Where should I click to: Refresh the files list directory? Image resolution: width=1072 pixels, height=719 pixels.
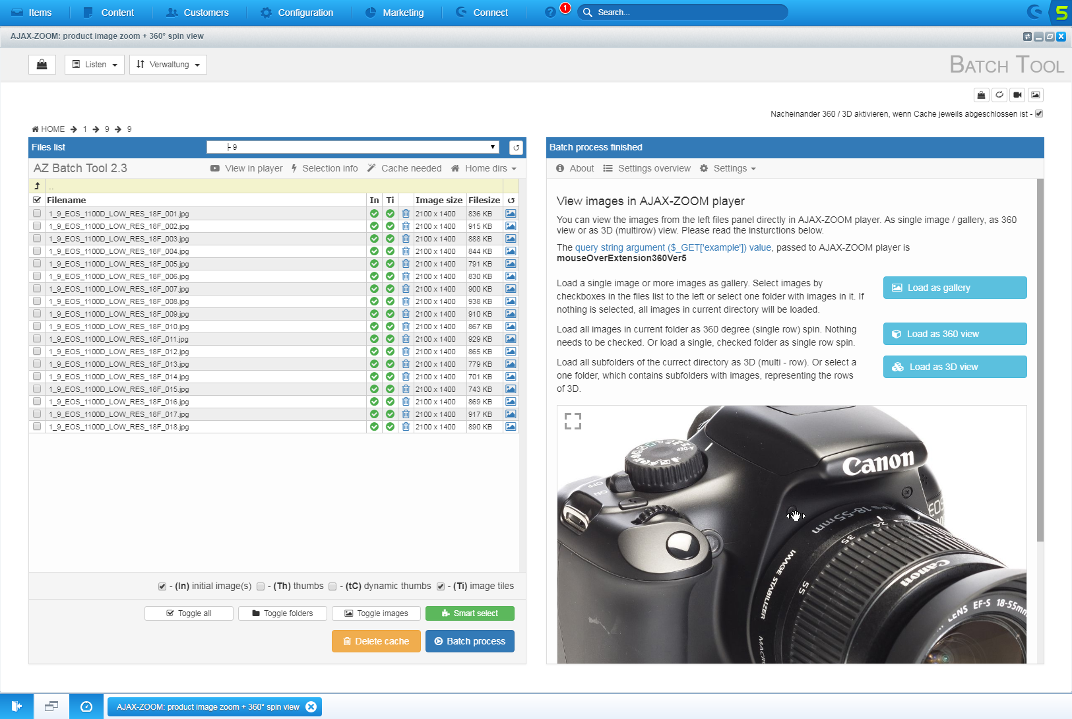[517, 148]
